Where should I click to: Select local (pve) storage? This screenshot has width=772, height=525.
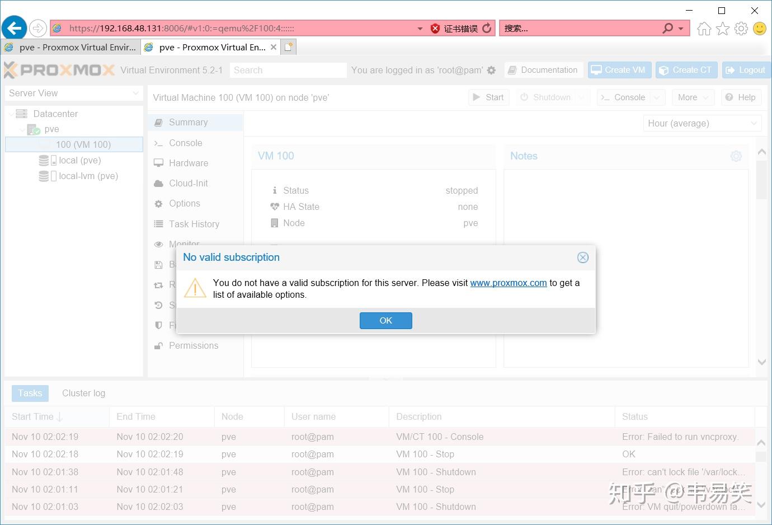pyautogui.click(x=80, y=160)
